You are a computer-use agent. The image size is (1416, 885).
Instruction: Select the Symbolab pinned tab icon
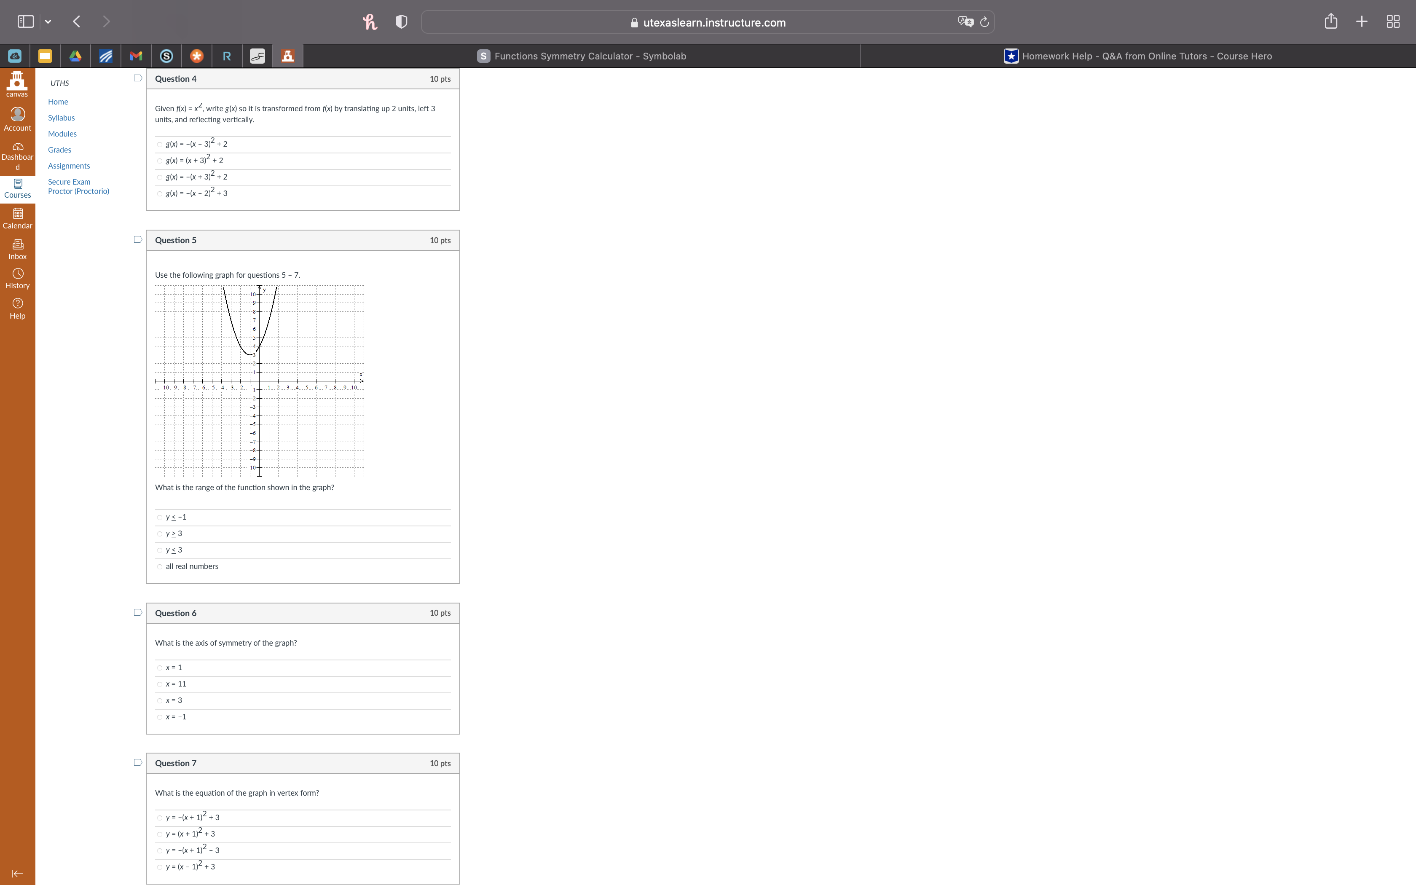point(166,56)
